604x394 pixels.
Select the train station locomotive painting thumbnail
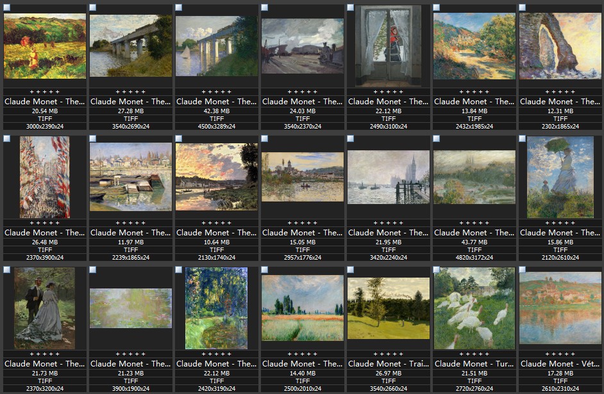coord(303,46)
